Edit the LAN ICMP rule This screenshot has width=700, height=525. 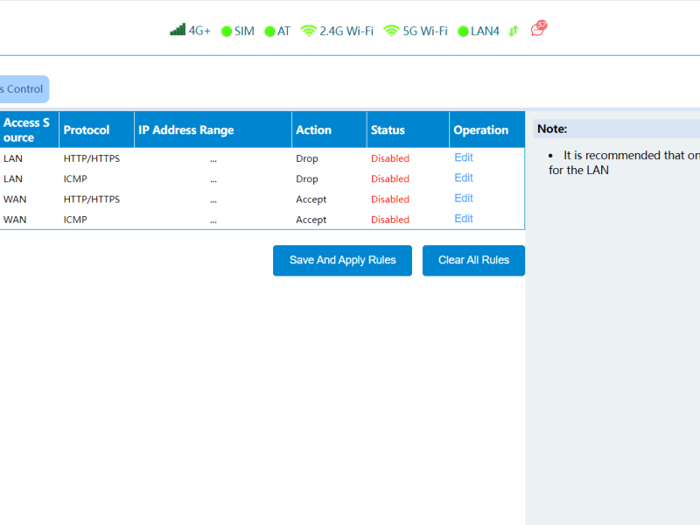(x=464, y=178)
